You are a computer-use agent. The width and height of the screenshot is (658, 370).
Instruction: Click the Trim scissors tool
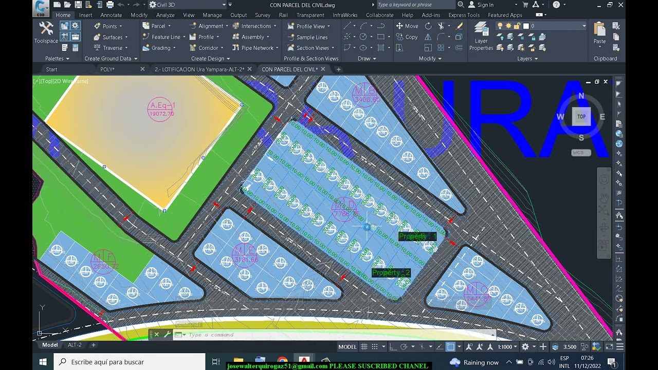tap(441, 26)
